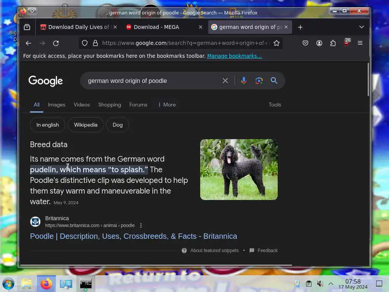The height and width of the screenshot is (292, 389).
Task: Open the file manager from the taskbar
Action: click(x=27, y=284)
